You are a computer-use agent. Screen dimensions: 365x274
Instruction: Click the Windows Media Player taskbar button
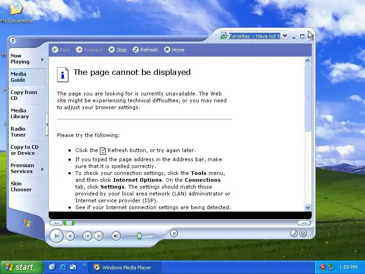point(125,268)
